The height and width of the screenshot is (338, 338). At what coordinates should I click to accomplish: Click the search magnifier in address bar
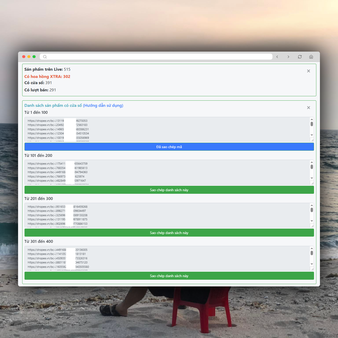[45, 57]
